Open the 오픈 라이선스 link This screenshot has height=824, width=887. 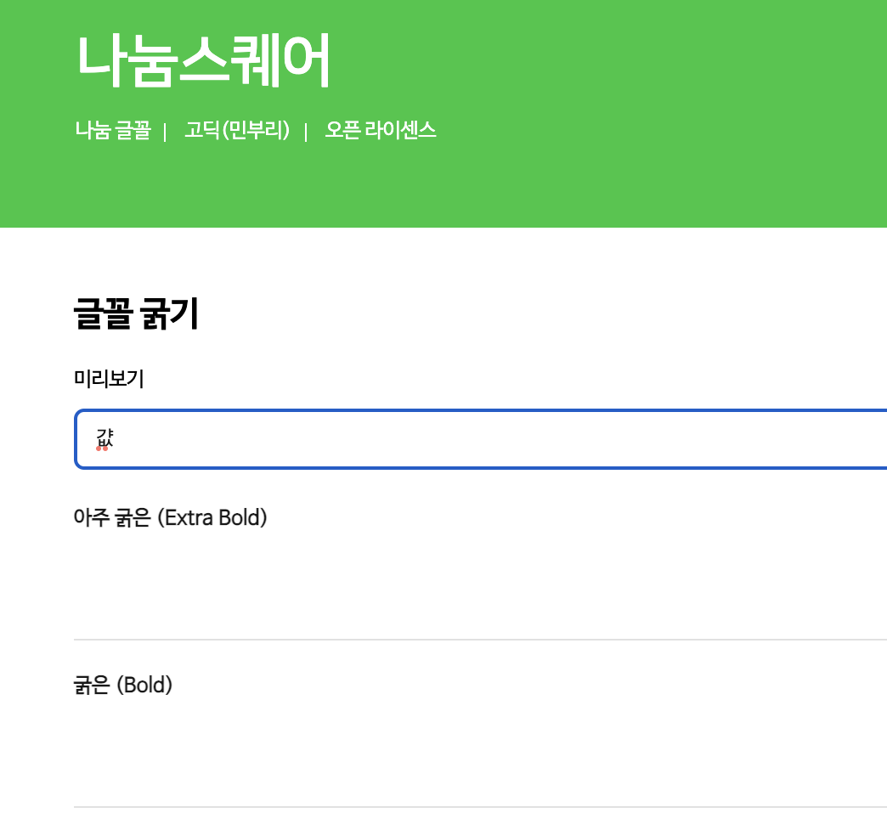[x=381, y=131]
